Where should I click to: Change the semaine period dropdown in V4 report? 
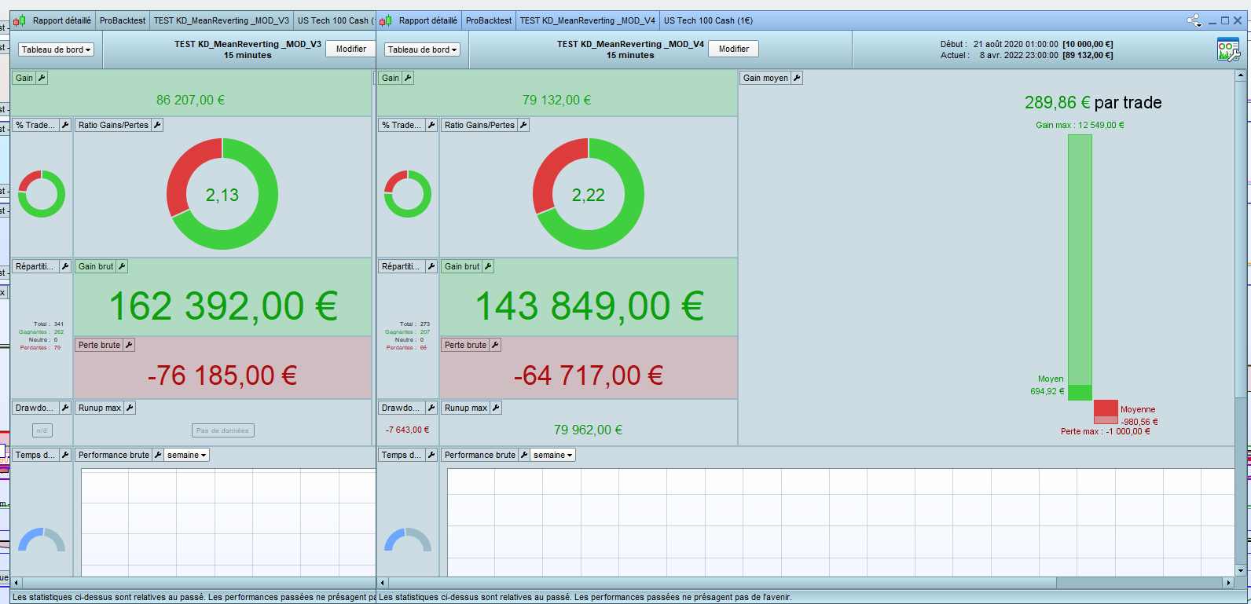tap(553, 455)
